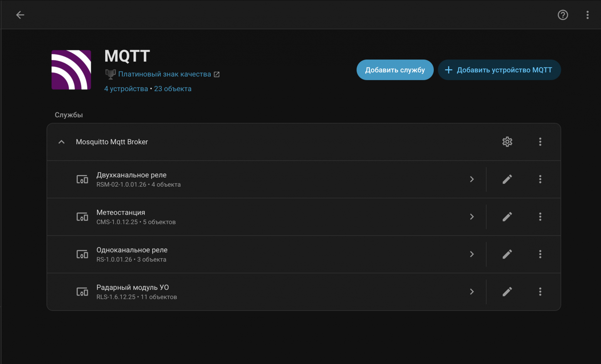Collapse the Mosquitto Mqtt Broker section
The width and height of the screenshot is (601, 364).
pos(61,142)
